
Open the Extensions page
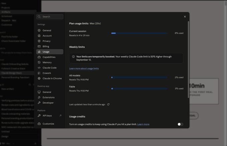[50, 97]
